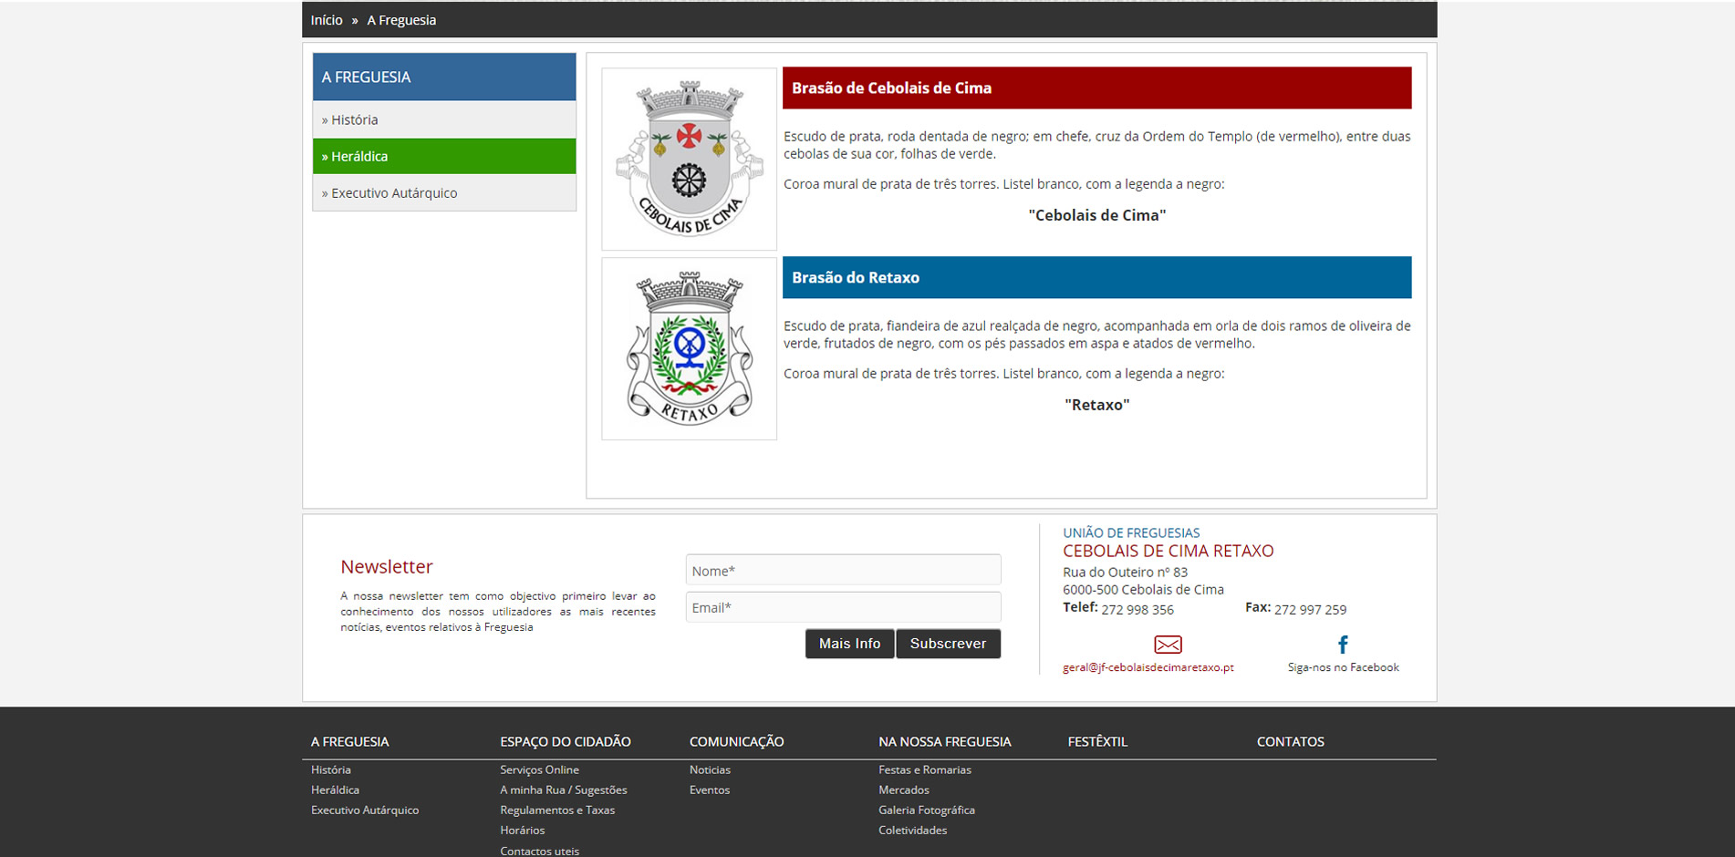Open História in the sidebar menu

click(x=444, y=119)
